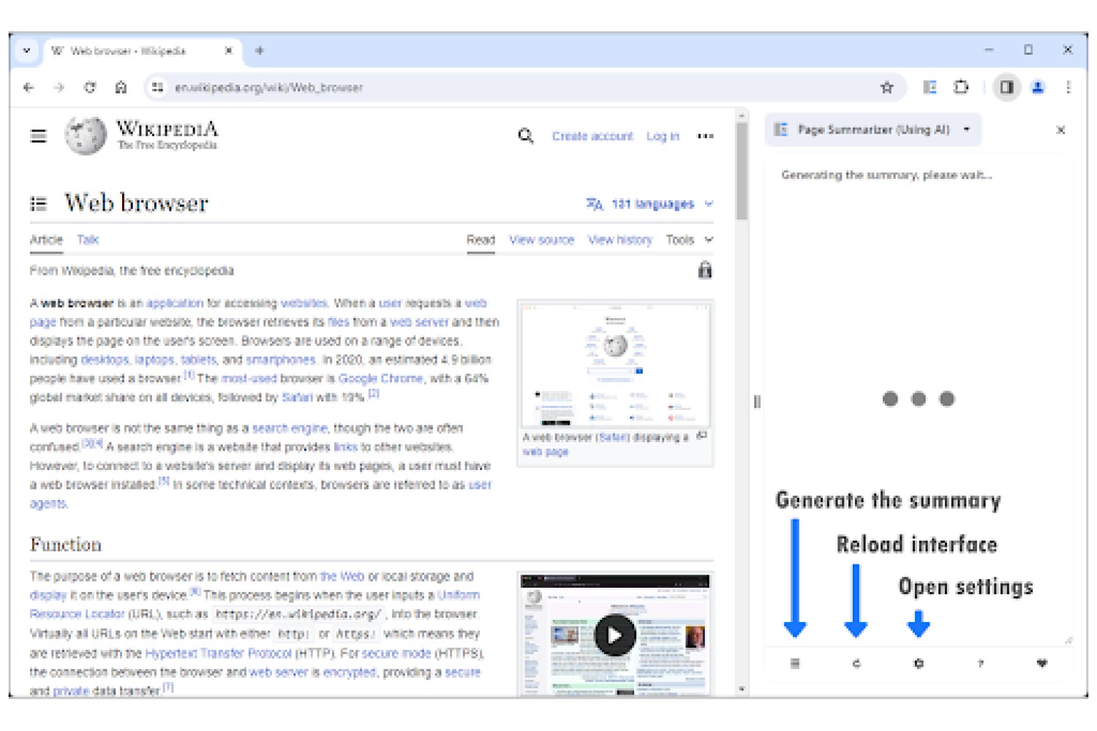Viewport: 1097px width, 731px height.
Task: Open the Wikipedia personal tools ellipsis menu
Action: pos(705,136)
